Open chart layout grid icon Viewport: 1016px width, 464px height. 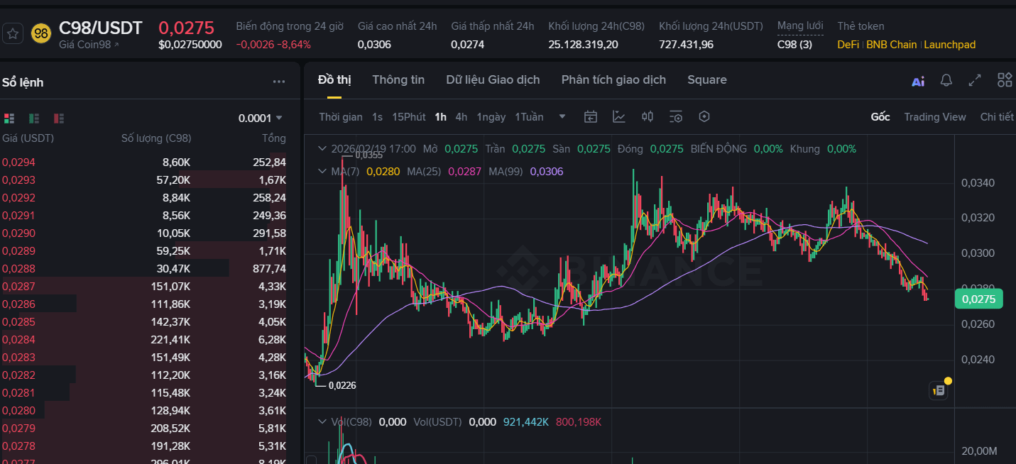pos(1005,79)
